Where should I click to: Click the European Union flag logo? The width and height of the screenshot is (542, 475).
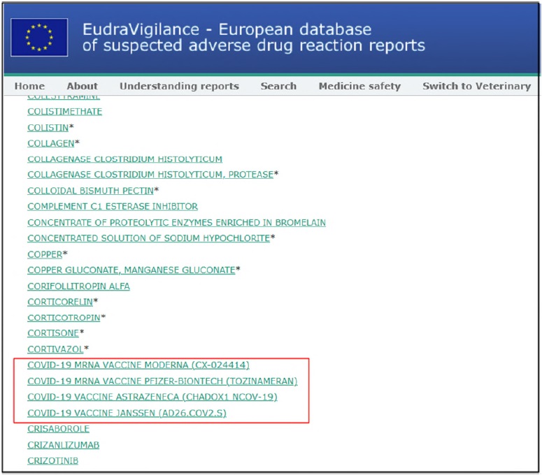[x=39, y=37]
